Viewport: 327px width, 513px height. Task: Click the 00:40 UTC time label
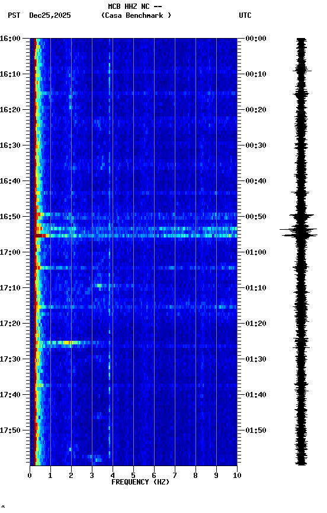(x=256, y=181)
